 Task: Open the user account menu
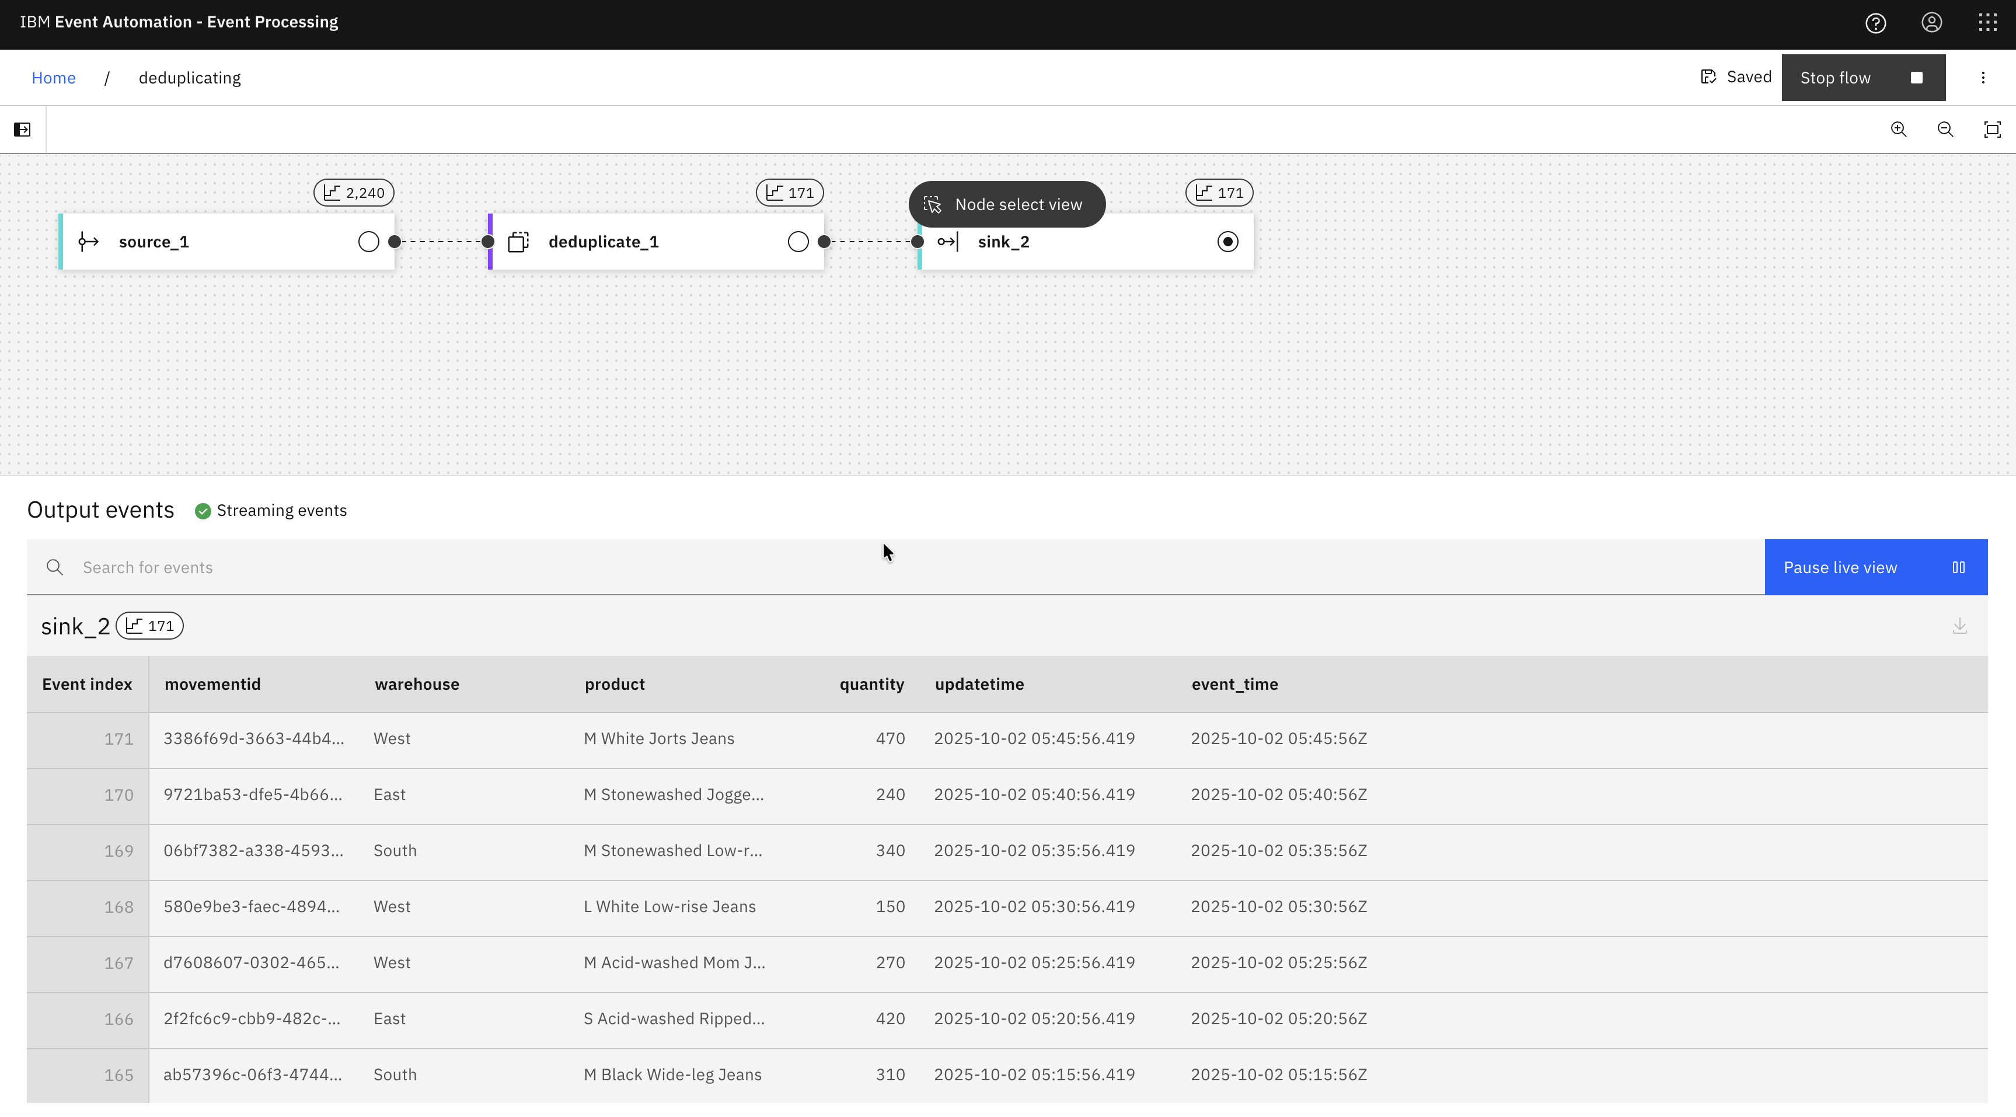pyautogui.click(x=1931, y=23)
